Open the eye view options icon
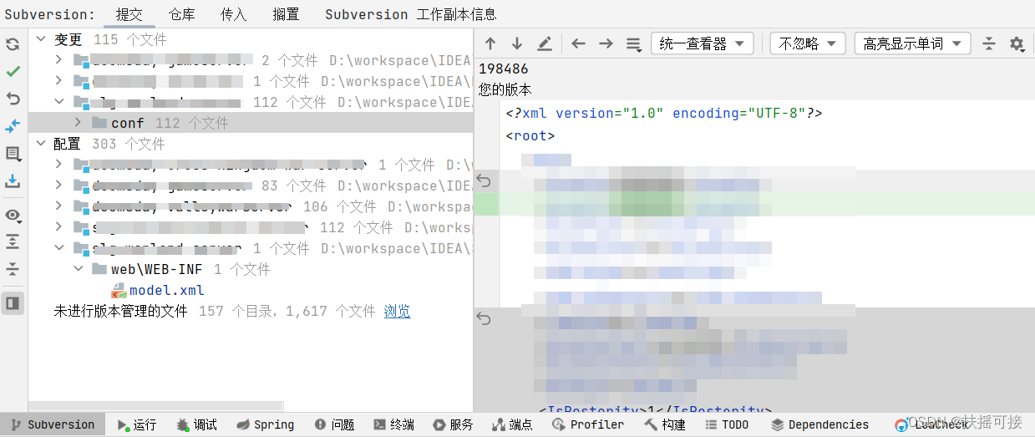This screenshot has height=437, width=1035. point(13,216)
